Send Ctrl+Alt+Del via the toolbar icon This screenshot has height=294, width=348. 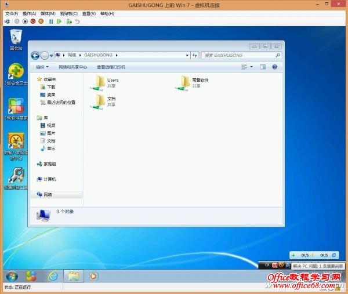tap(7, 21)
